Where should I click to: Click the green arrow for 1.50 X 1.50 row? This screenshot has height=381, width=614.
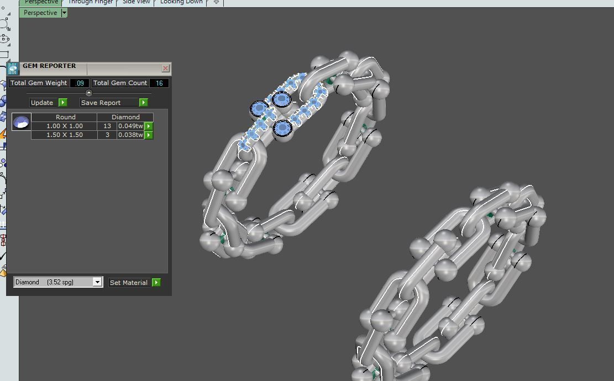(149, 135)
